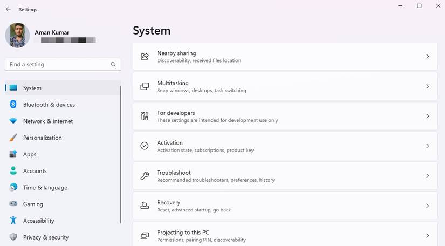Viewport: 445px width, 246px height.
Task: Open Aman Kumar profile picture
Action: (x=17, y=36)
